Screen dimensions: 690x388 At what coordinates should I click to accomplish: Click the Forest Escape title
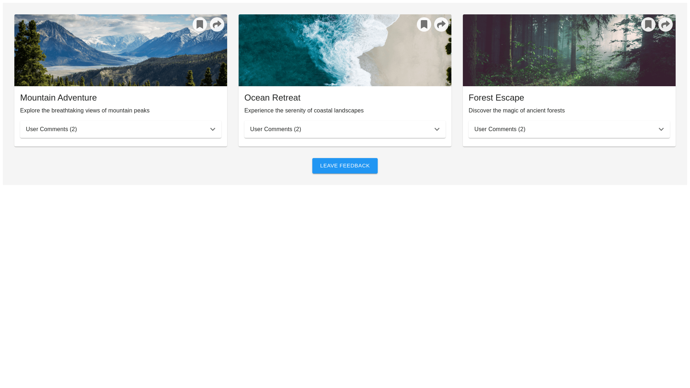(x=496, y=98)
